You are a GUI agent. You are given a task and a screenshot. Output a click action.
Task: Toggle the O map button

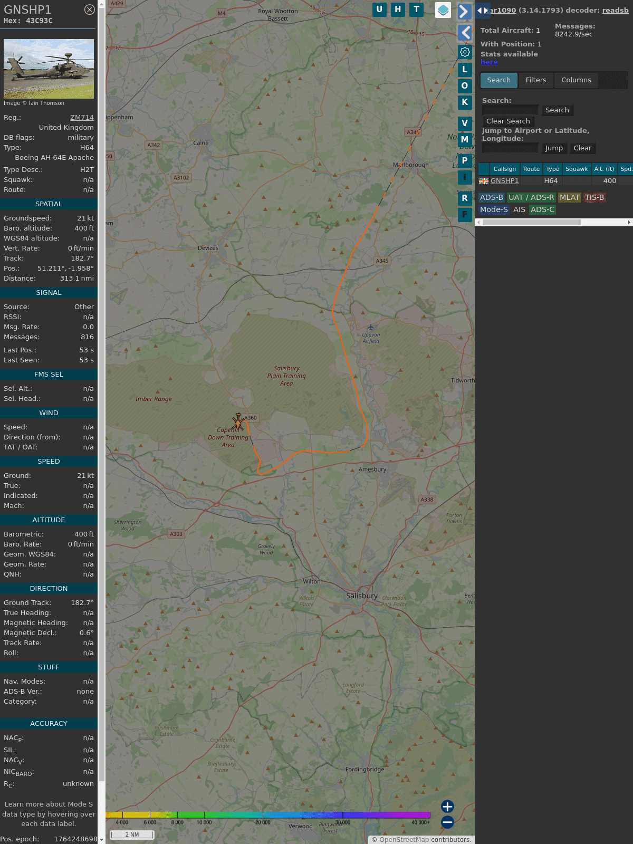click(x=465, y=85)
